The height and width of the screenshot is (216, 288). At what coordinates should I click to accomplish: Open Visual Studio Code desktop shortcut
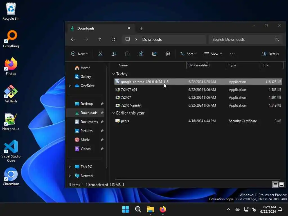tap(11, 151)
